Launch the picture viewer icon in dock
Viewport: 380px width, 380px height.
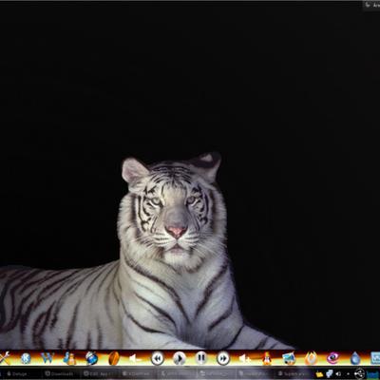(x=289, y=358)
